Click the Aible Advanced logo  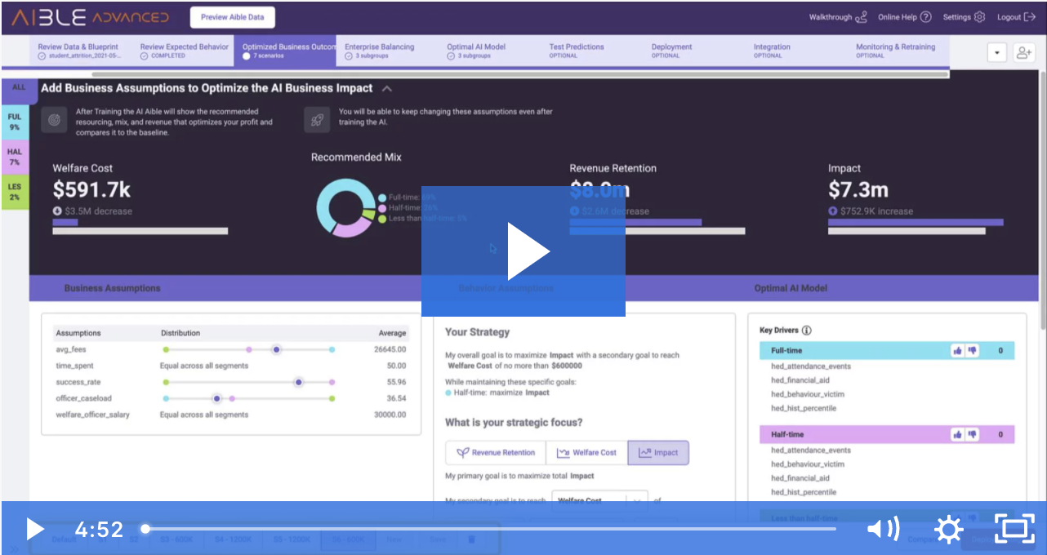[90, 17]
